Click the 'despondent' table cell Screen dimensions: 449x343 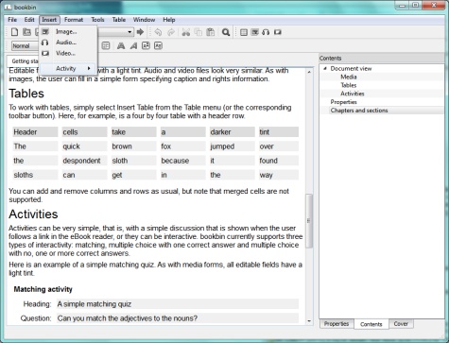pyautogui.click(x=84, y=161)
